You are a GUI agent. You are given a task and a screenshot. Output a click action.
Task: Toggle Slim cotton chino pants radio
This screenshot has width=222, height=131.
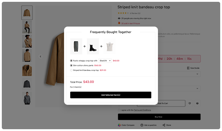pos(71,65)
